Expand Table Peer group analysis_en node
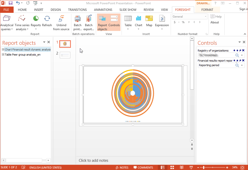This screenshot has width=248, height=170. [3, 55]
